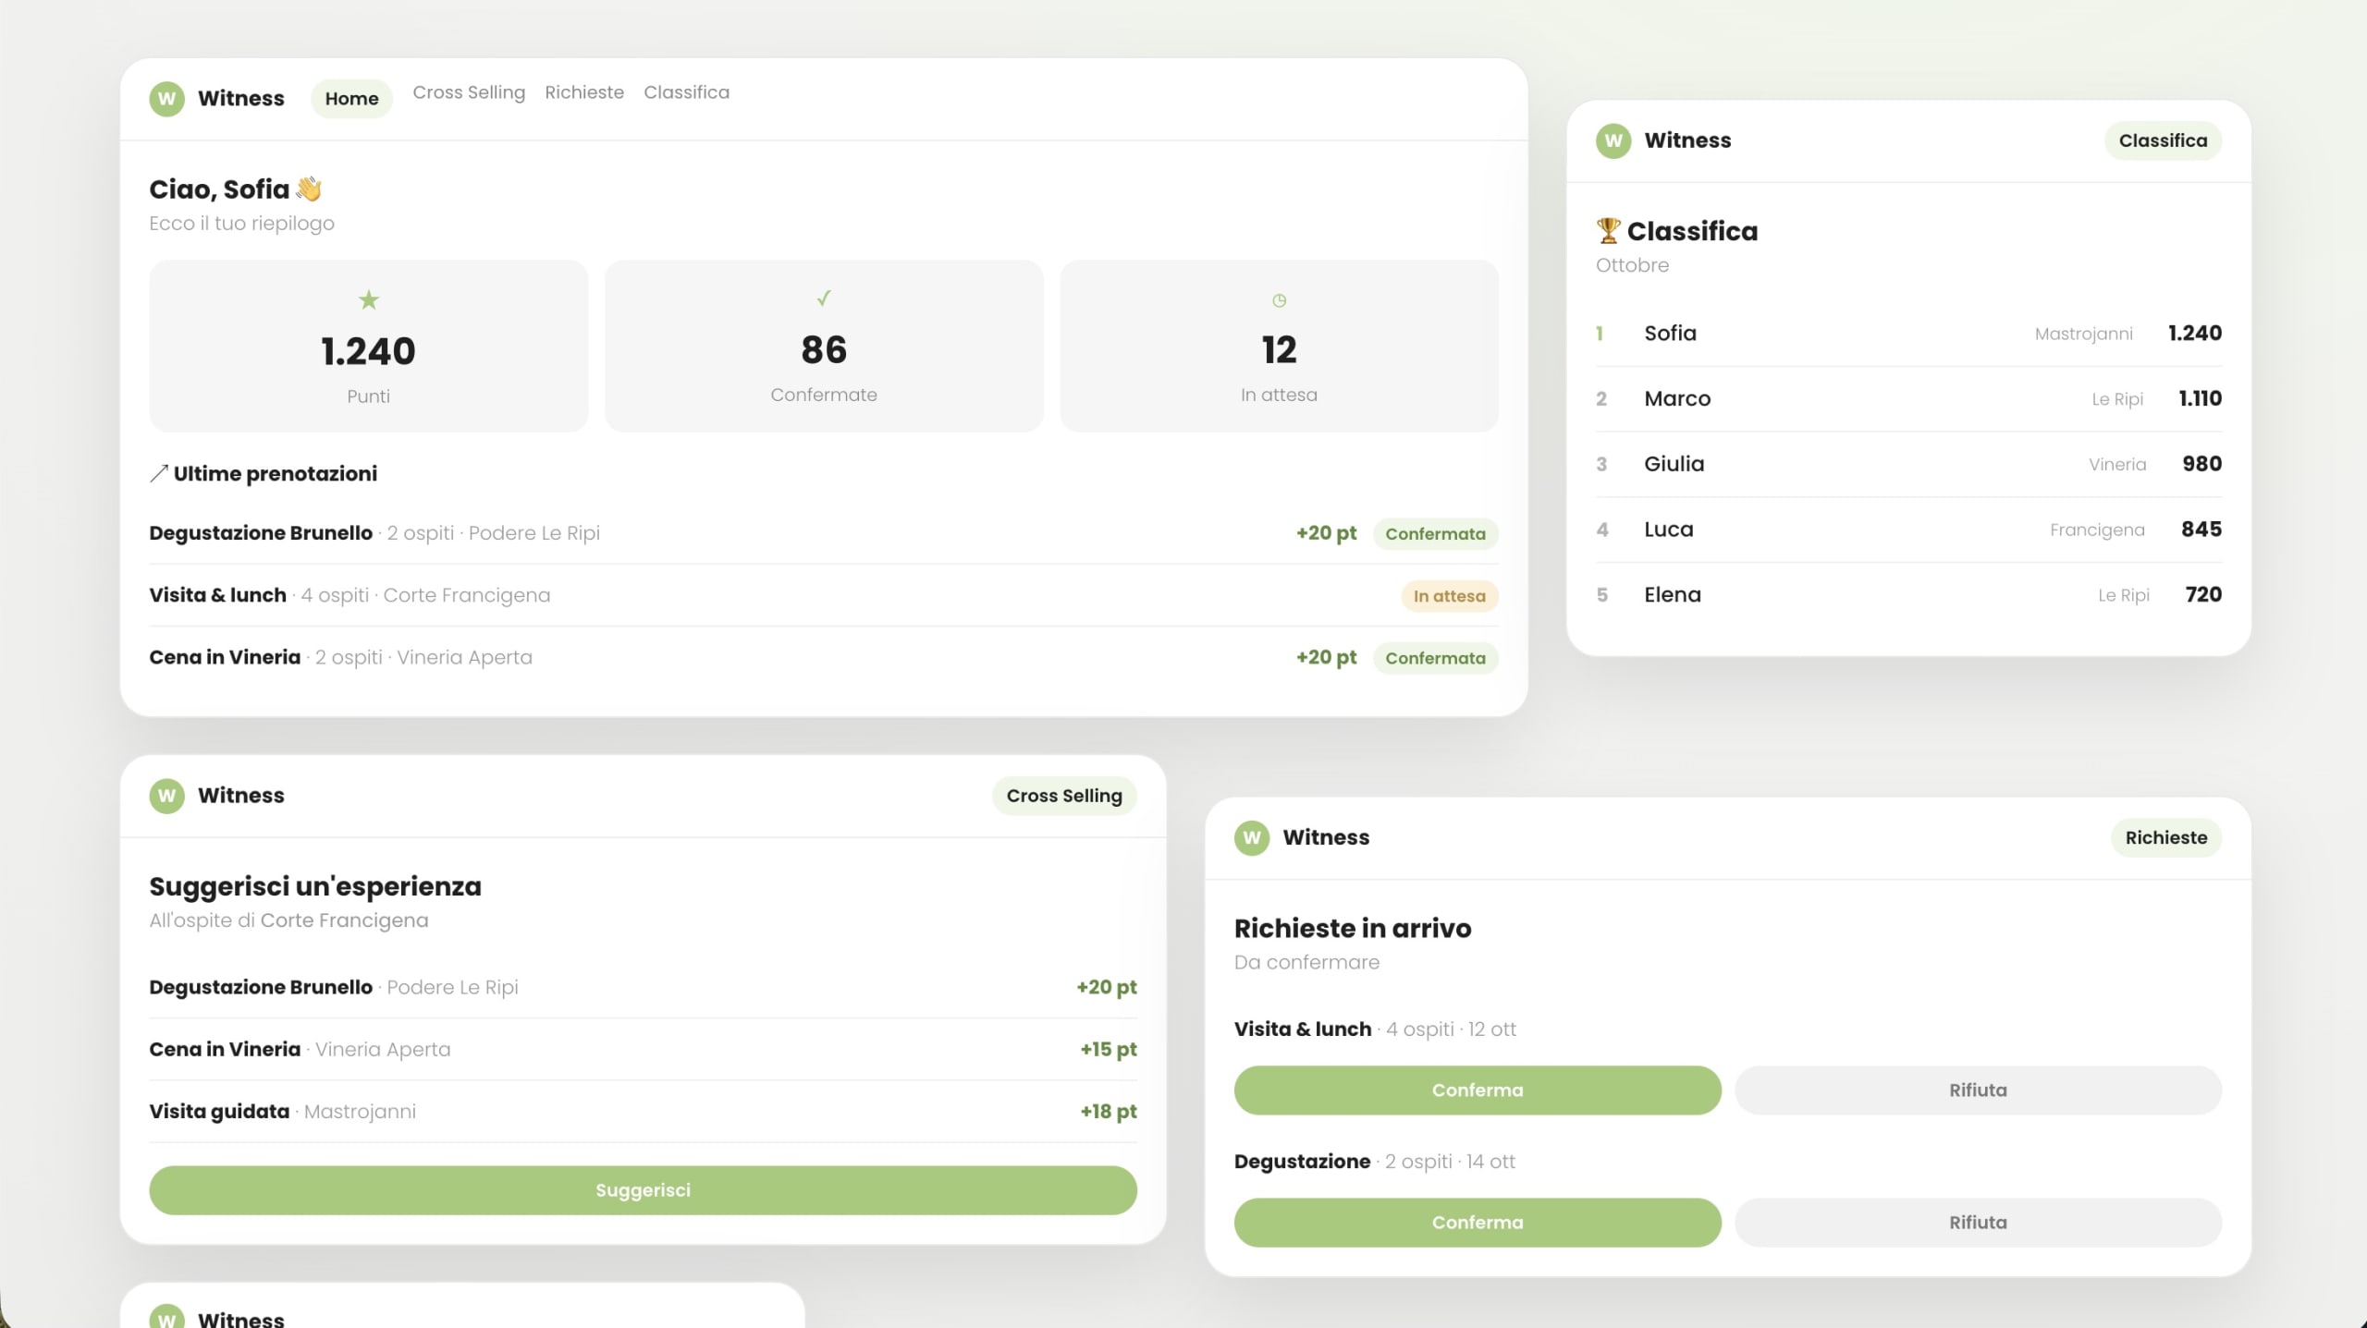This screenshot has height=1328, width=2367.
Task: Click the Ottobre label under Classifica
Action: (x=1632, y=265)
